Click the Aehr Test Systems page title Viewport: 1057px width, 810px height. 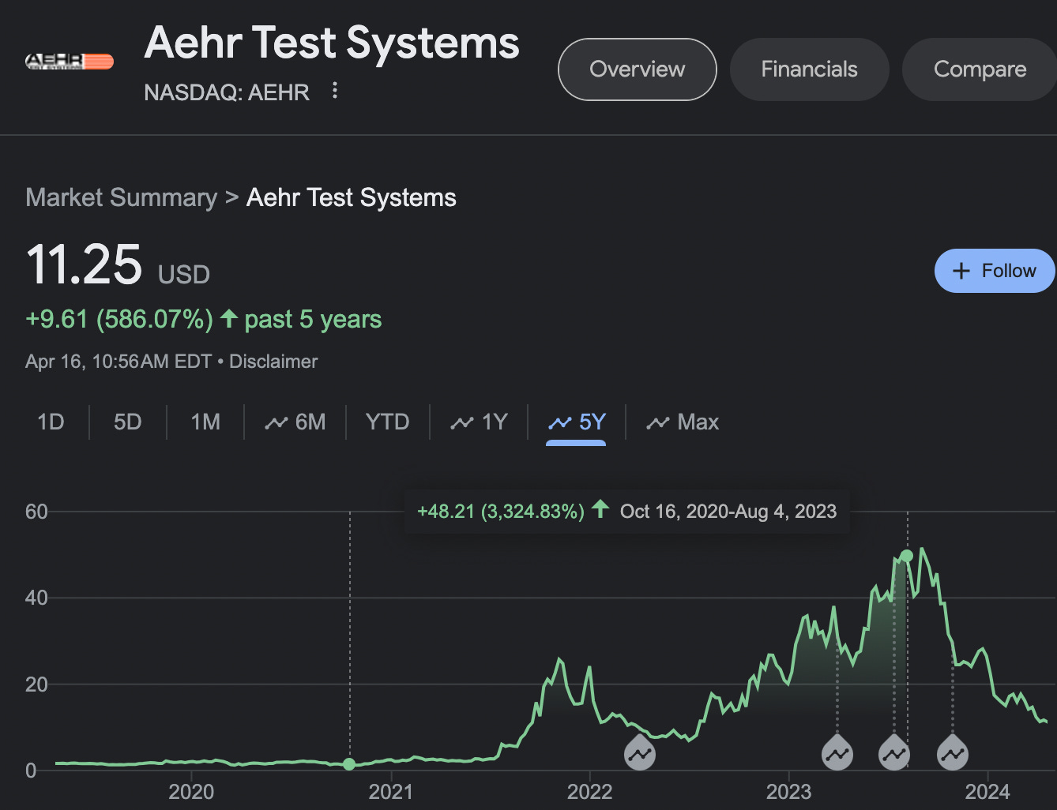332,43
